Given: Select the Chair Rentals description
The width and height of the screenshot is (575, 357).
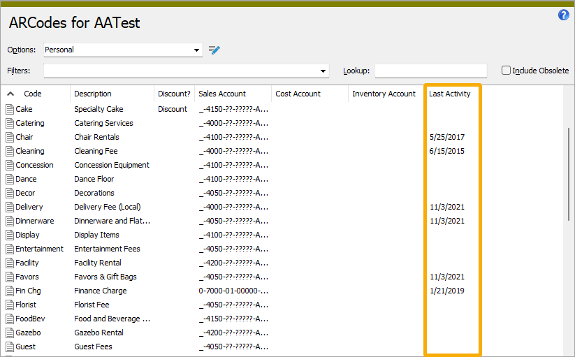Looking at the screenshot, I should [97, 137].
